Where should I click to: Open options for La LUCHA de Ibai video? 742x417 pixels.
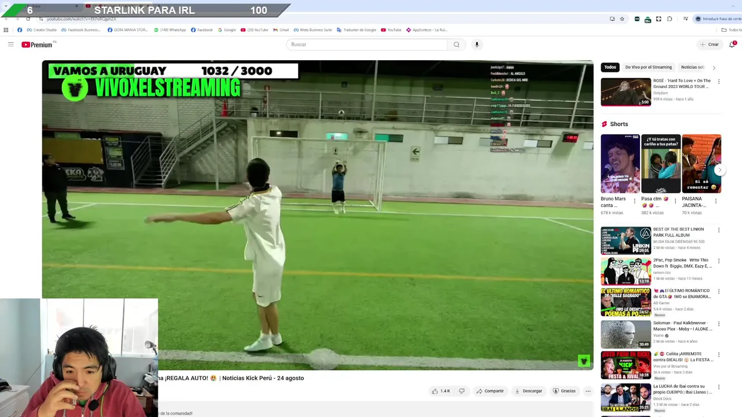[719, 386]
